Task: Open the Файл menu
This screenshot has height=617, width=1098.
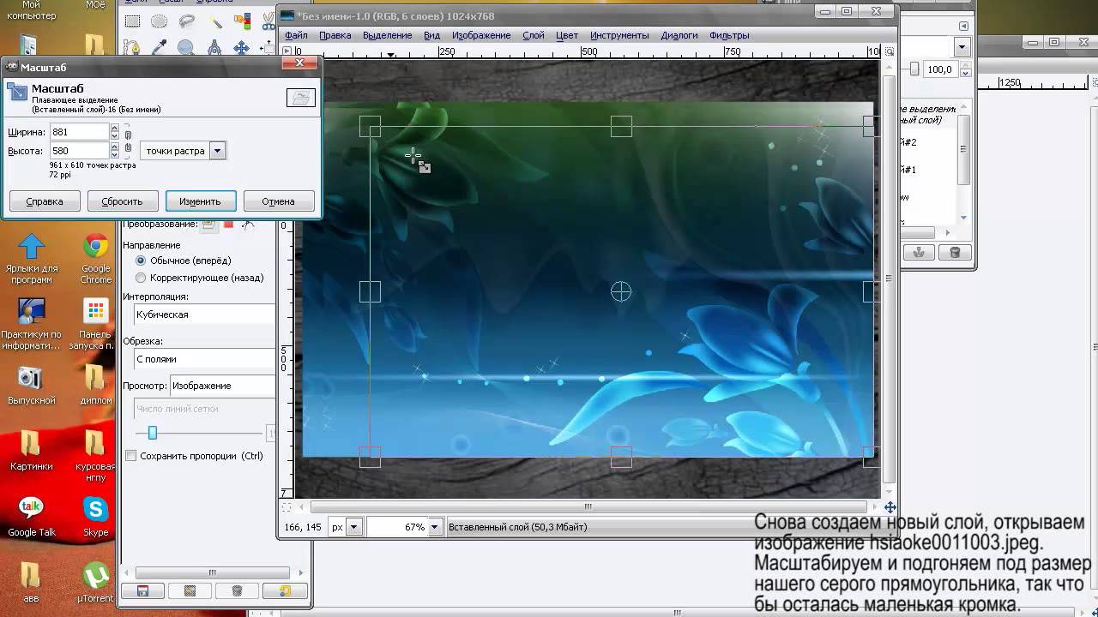Action: (297, 35)
